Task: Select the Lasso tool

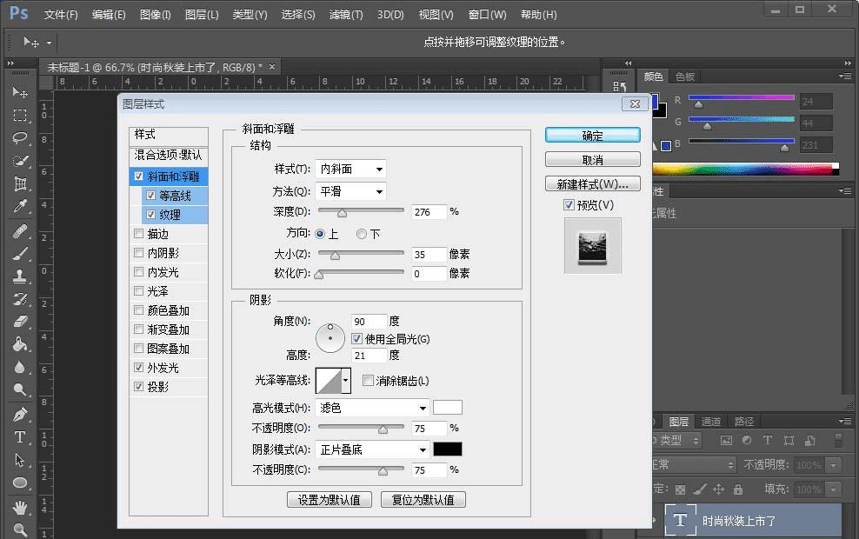Action: point(20,138)
